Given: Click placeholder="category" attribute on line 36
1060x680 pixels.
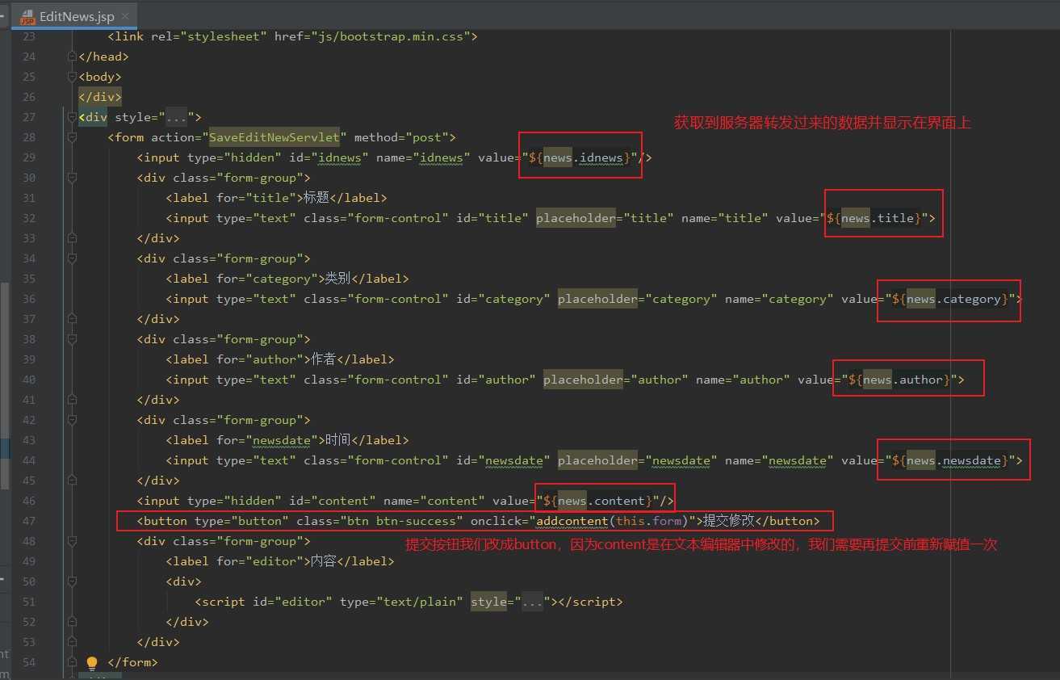Looking at the screenshot, I should pos(638,299).
